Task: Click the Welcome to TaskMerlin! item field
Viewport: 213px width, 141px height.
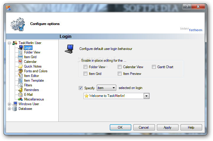Action: 117,96
